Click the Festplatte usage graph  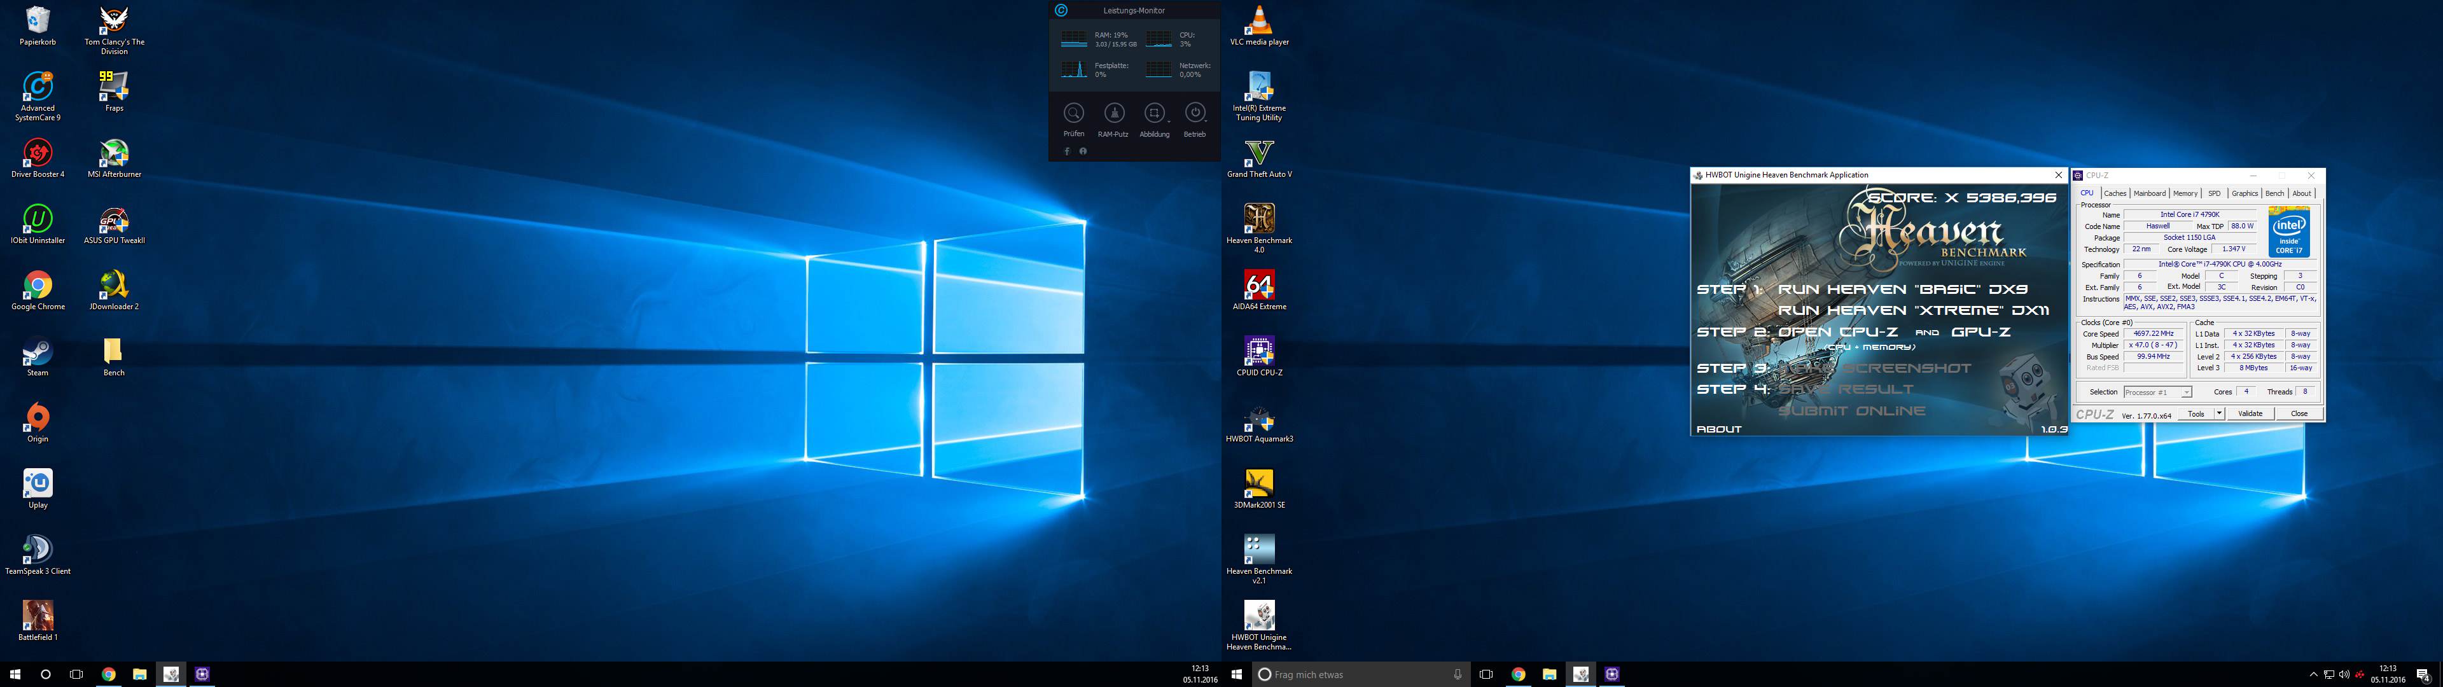point(1073,69)
